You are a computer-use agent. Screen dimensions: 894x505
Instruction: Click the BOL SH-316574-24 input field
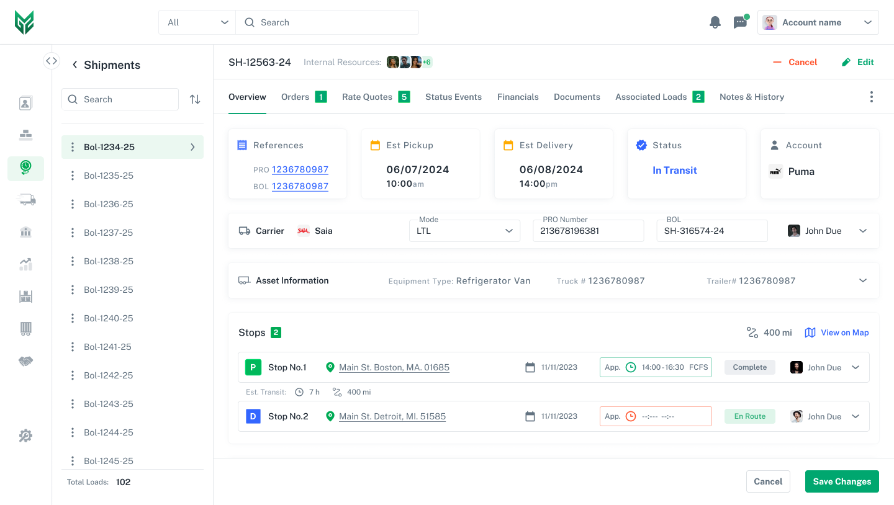click(x=712, y=231)
